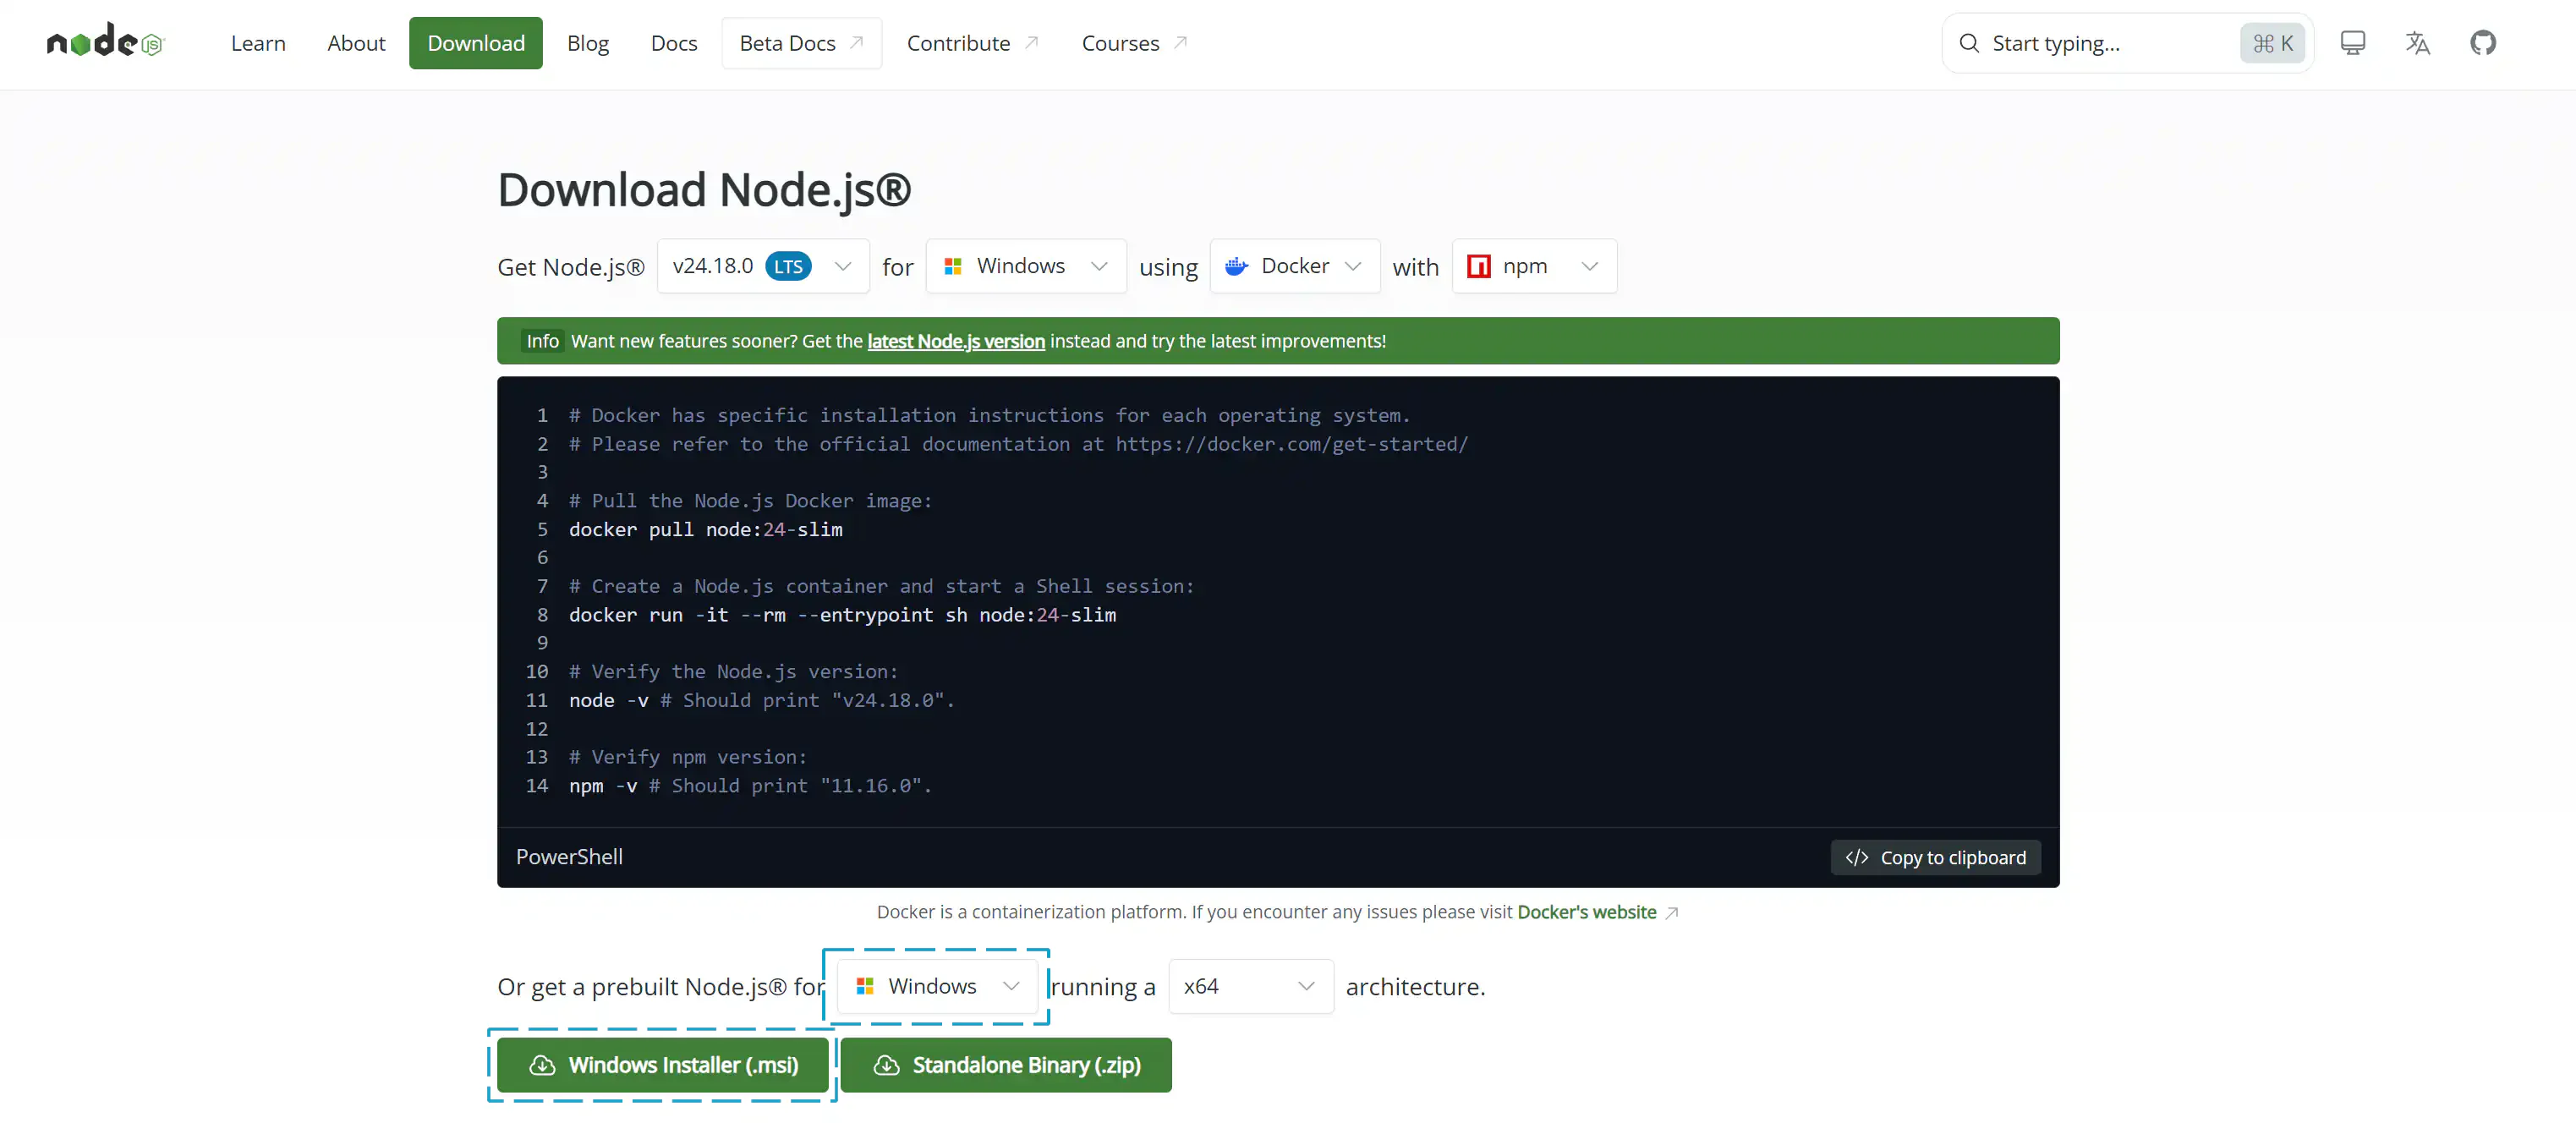Follow the latest Node.js version link

pyautogui.click(x=956, y=341)
